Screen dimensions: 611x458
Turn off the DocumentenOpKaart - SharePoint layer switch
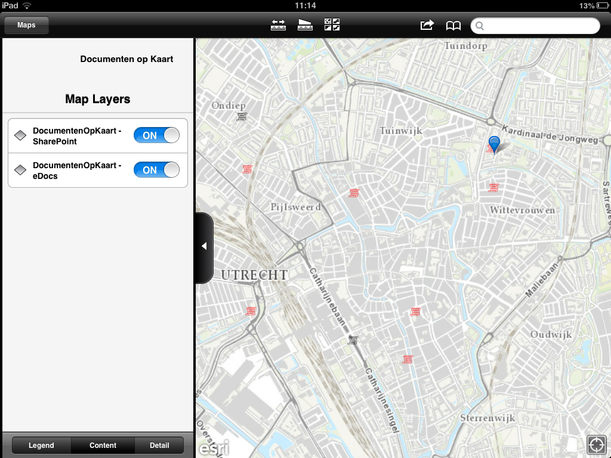pyautogui.click(x=157, y=135)
